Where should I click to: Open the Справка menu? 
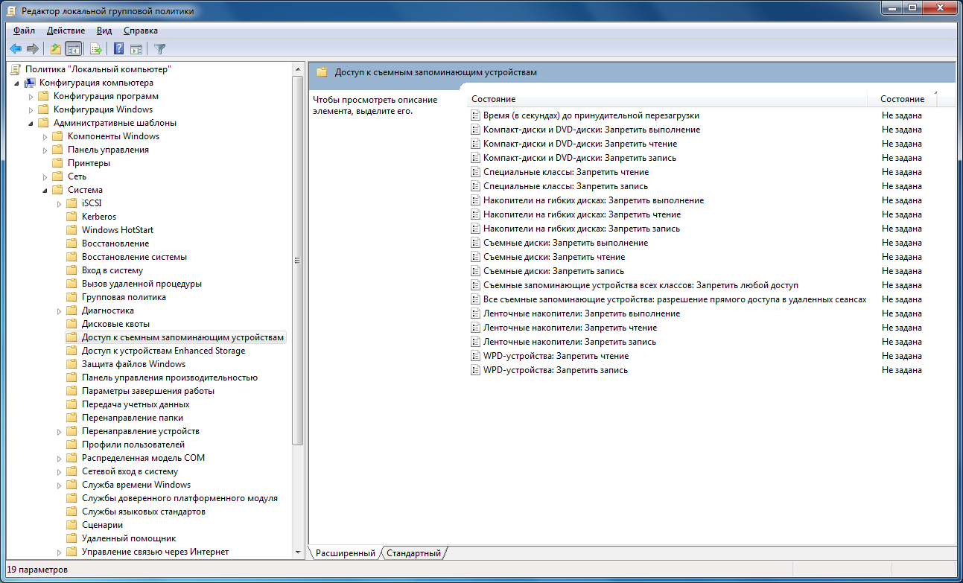pos(141,31)
